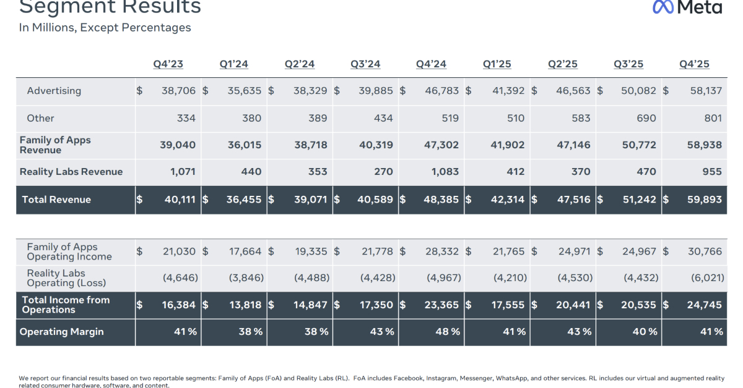
Task: Select the "In Millions, Except Percentages" subtitle
Action: point(105,28)
